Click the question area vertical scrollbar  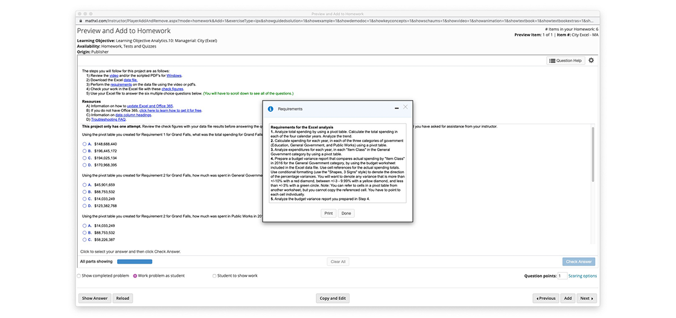(592, 157)
